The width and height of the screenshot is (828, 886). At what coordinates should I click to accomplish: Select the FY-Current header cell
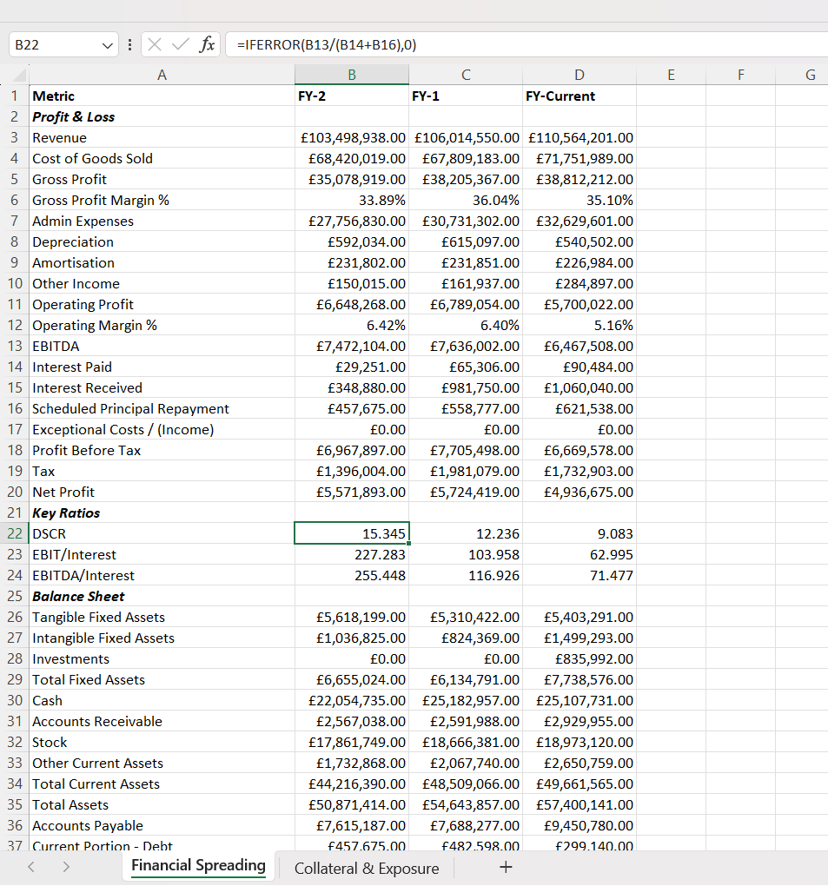pyautogui.click(x=580, y=96)
